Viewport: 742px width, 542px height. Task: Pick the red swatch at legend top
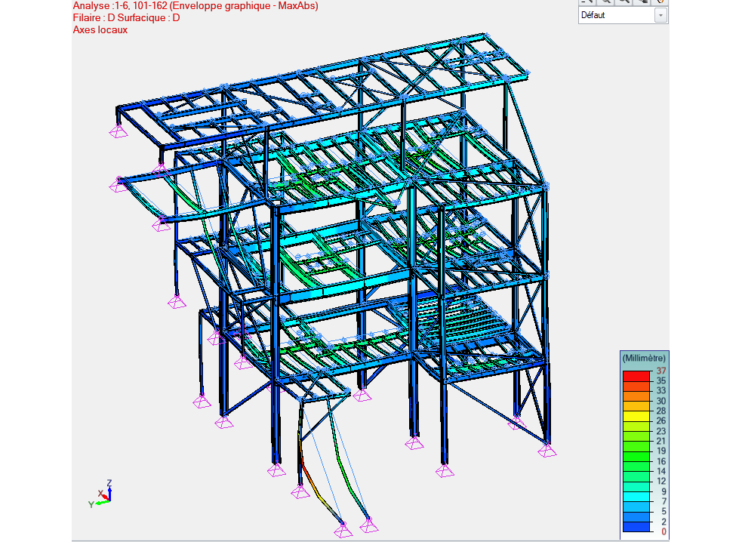coord(635,375)
